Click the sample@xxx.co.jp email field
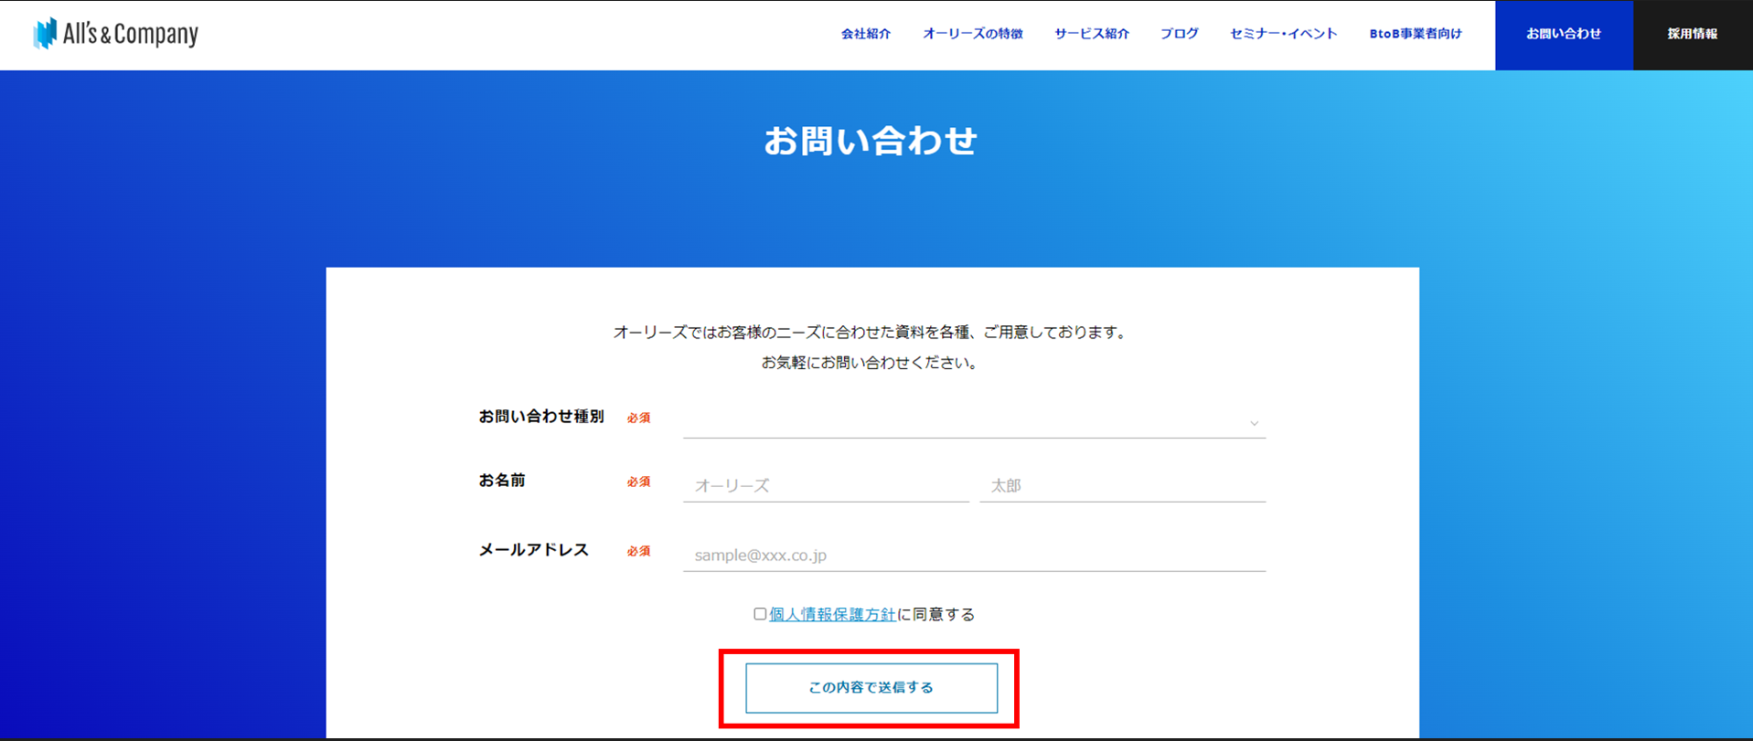Image resolution: width=1753 pixels, height=741 pixels. coord(974,555)
